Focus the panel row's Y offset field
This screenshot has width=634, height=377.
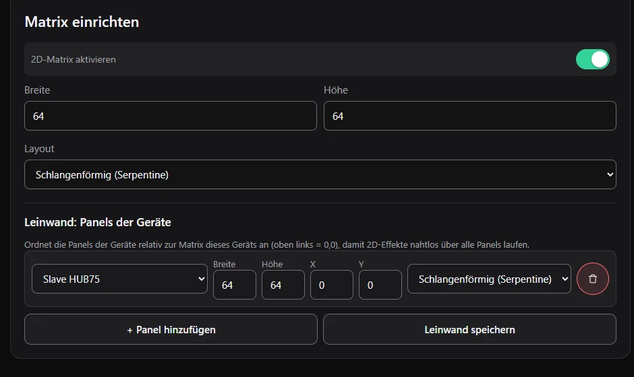click(x=380, y=285)
